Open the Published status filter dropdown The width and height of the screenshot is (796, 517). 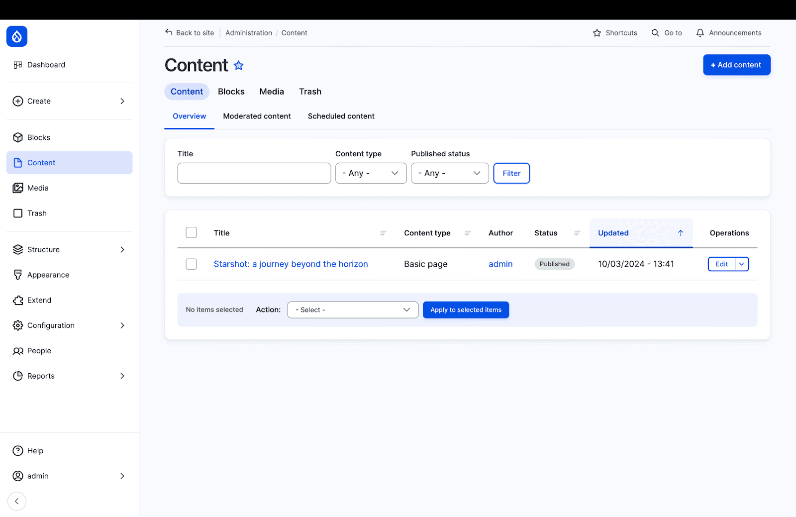point(450,173)
